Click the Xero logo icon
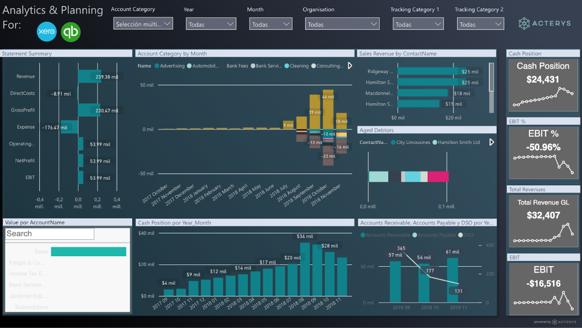 47,32
